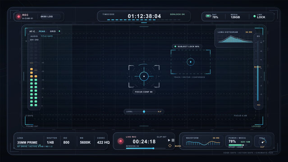The height and width of the screenshot is (162, 288).
Task: Click the LIVE REC red record button
Action: tap(120, 141)
